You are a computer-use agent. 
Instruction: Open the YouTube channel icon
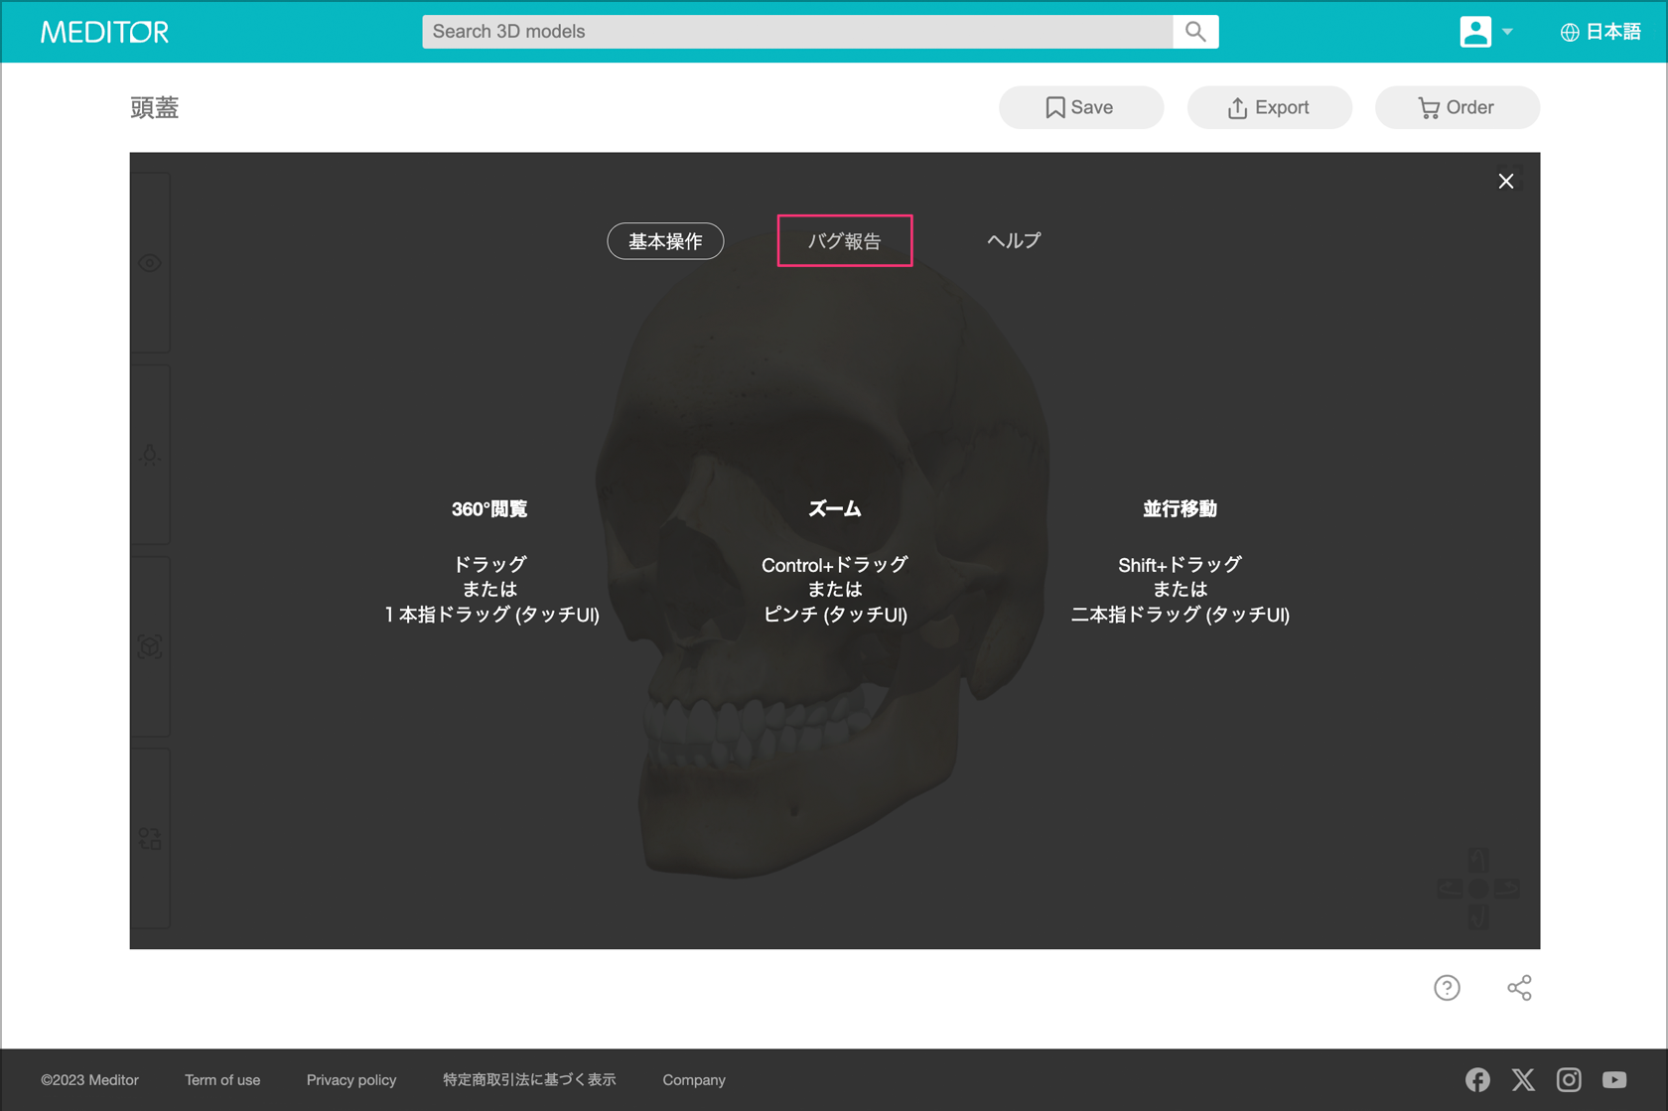click(1614, 1079)
